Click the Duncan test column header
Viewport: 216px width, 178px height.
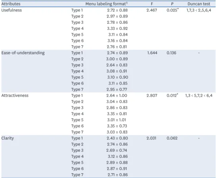(199, 4)
